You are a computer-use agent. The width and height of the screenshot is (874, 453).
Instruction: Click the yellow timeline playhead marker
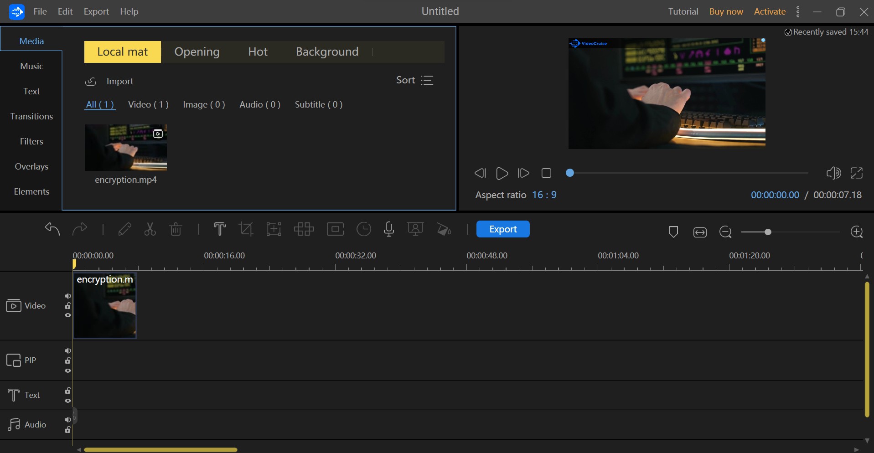click(x=74, y=264)
